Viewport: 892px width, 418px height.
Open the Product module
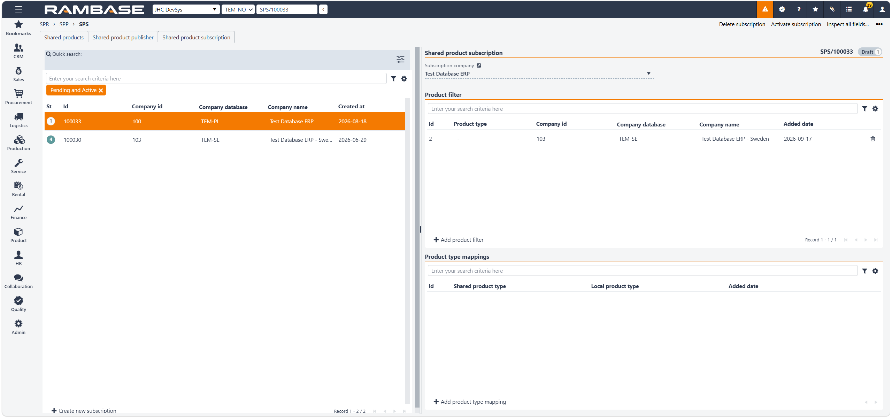pyautogui.click(x=18, y=235)
